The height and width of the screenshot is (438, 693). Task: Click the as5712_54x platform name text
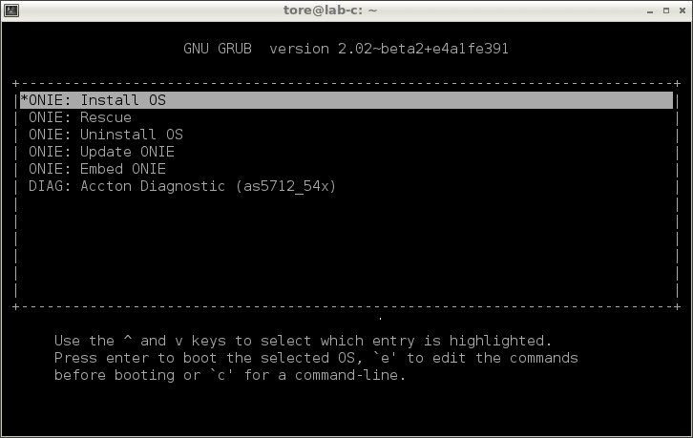pyautogui.click(x=286, y=187)
